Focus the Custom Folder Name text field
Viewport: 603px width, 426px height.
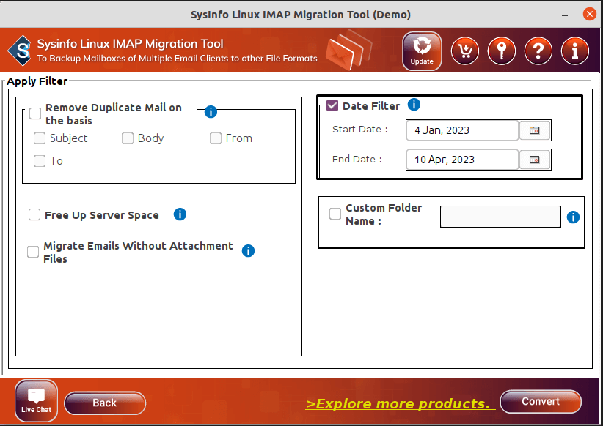click(500, 217)
